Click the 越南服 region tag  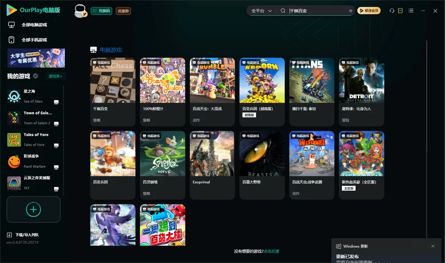(249, 115)
